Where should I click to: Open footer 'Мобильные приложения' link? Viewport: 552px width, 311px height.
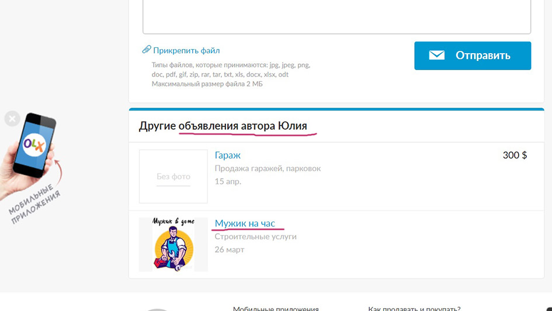[x=276, y=308]
